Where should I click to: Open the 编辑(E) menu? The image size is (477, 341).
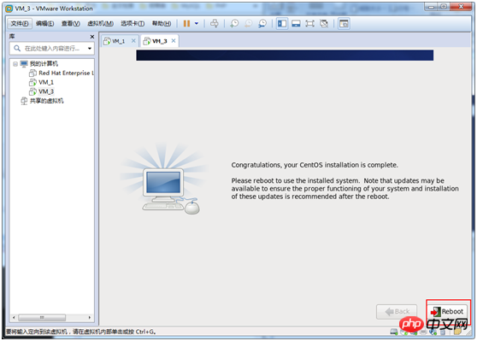point(45,23)
